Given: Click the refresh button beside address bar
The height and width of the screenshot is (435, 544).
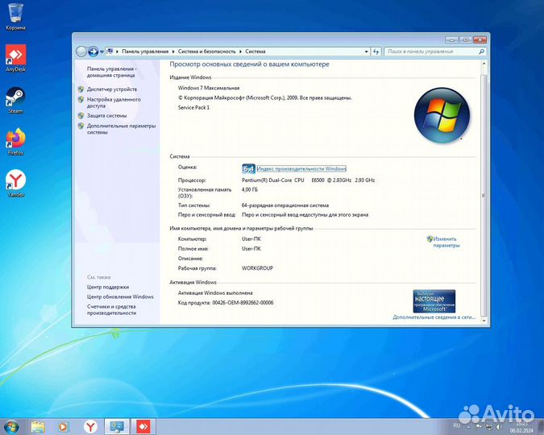Looking at the screenshot, I should pos(376,52).
